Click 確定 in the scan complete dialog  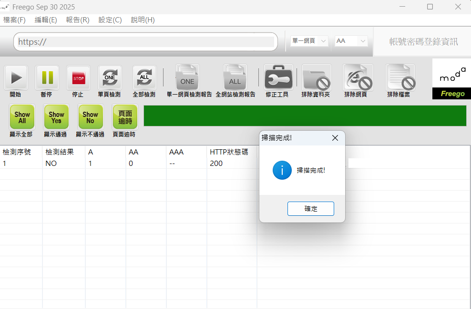pos(311,209)
